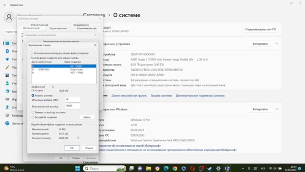This screenshot has width=305, height=172.
Task: Click the Settings gear icon in taskbar
Action: click(218, 168)
